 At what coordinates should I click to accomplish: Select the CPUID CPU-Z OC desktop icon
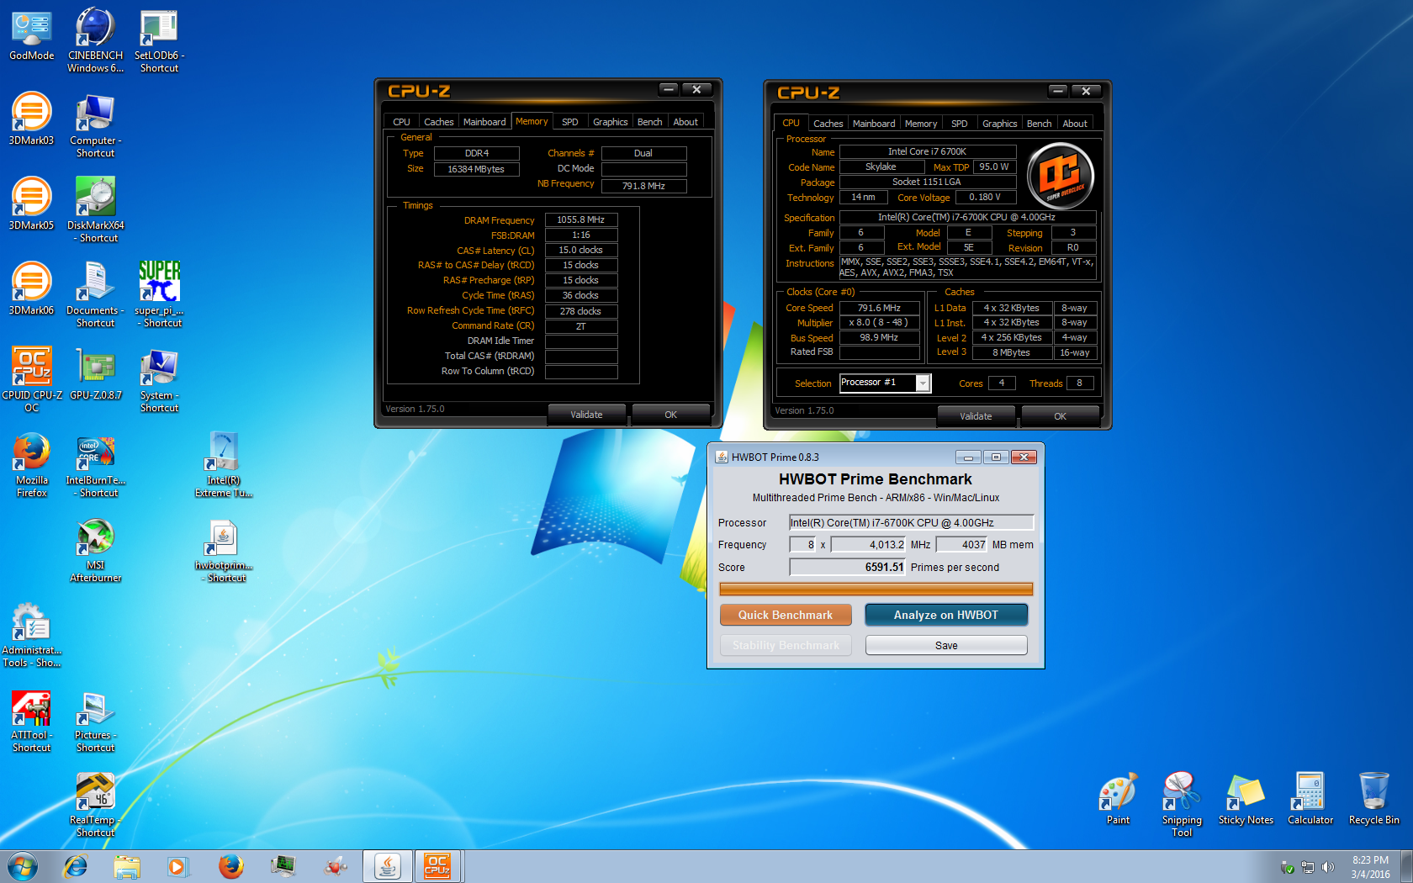click(x=32, y=380)
